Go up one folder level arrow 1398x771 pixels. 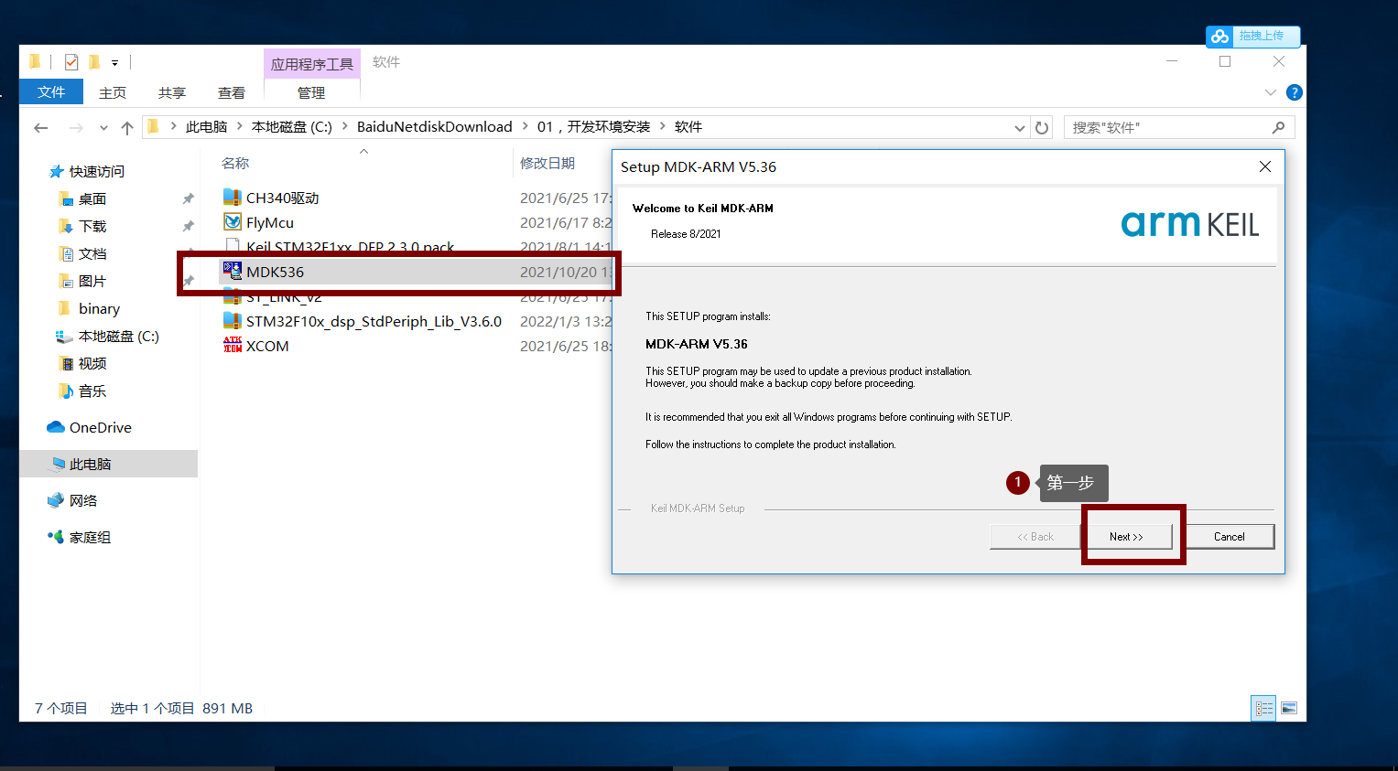pos(127,127)
